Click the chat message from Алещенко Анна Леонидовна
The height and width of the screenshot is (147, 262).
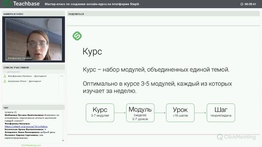(x=30, y=132)
